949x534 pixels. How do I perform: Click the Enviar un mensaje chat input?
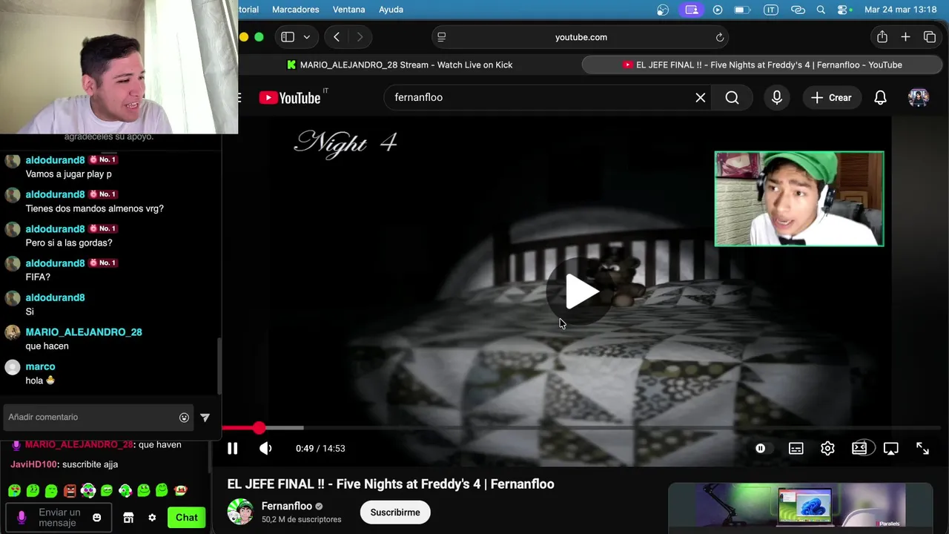click(x=59, y=517)
